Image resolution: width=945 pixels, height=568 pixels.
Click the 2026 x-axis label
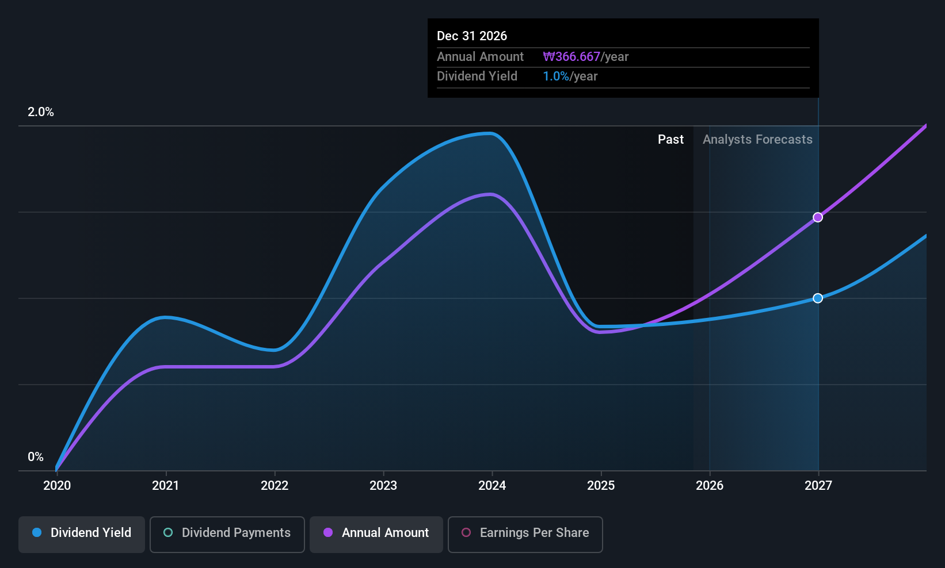[x=710, y=486]
